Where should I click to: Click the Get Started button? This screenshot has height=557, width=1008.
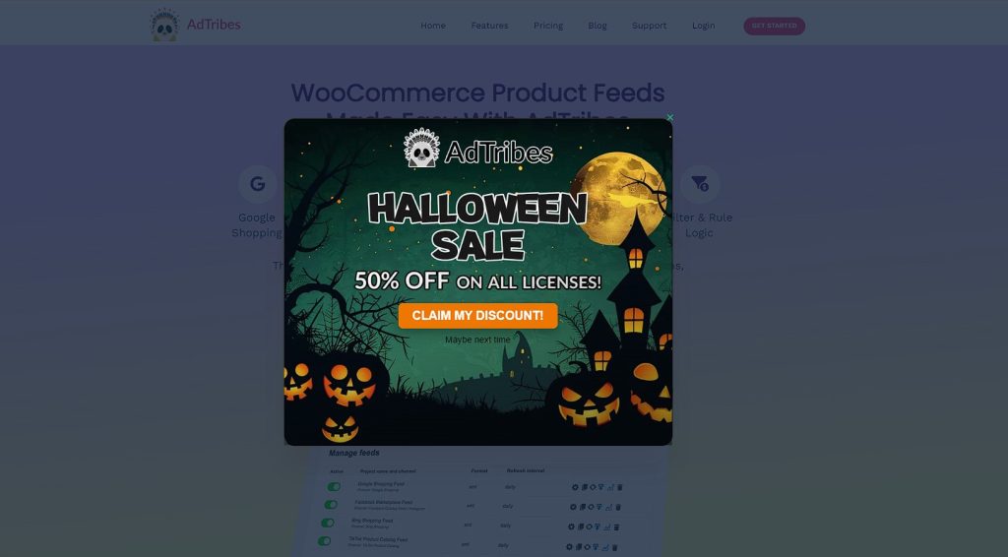774,26
